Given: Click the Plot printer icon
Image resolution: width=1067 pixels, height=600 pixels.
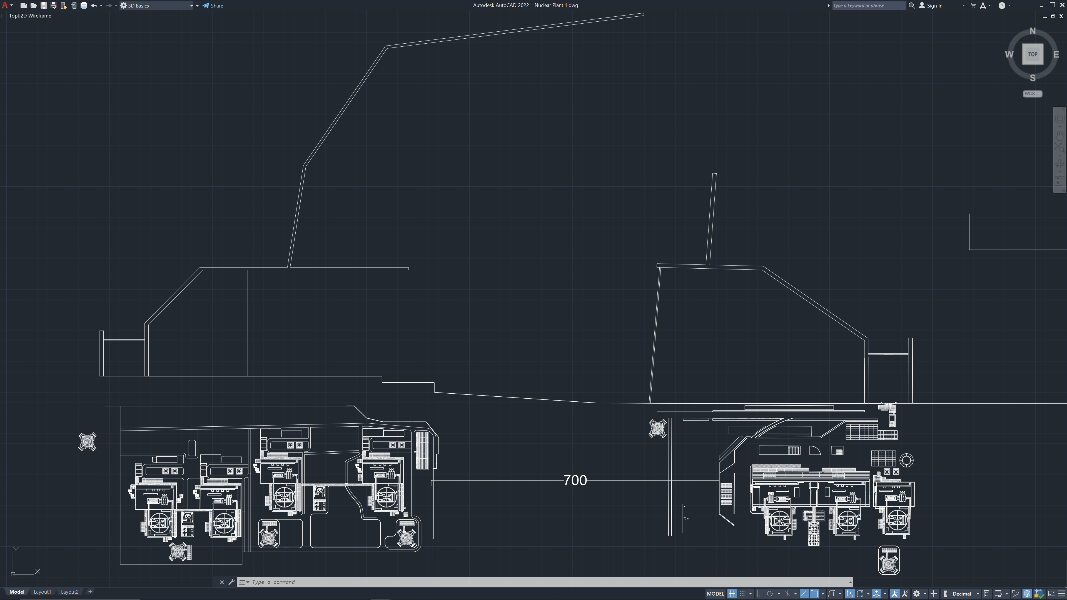Looking at the screenshot, I should [84, 5].
